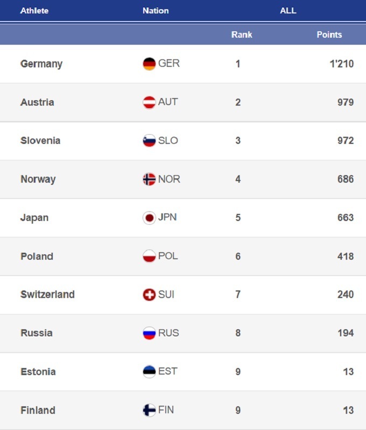Click the Poland flag icon
The width and height of the screenshot is (366, 430).
[149, 256]
